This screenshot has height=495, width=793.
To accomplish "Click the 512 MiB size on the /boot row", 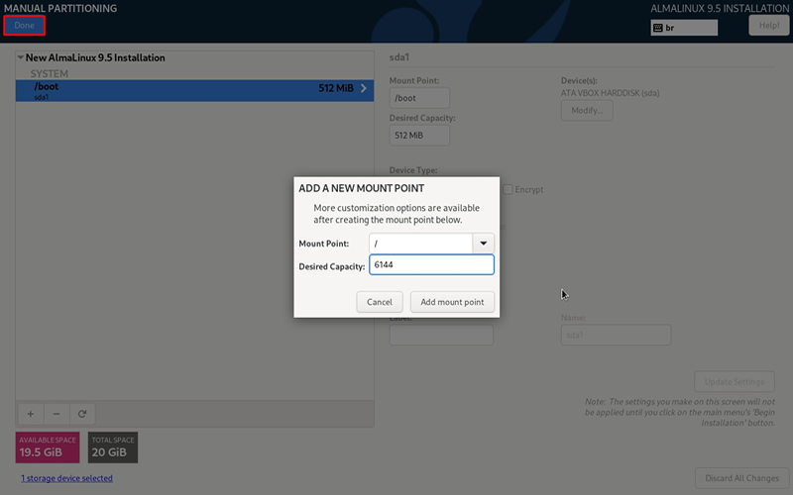I will [336, 88].
